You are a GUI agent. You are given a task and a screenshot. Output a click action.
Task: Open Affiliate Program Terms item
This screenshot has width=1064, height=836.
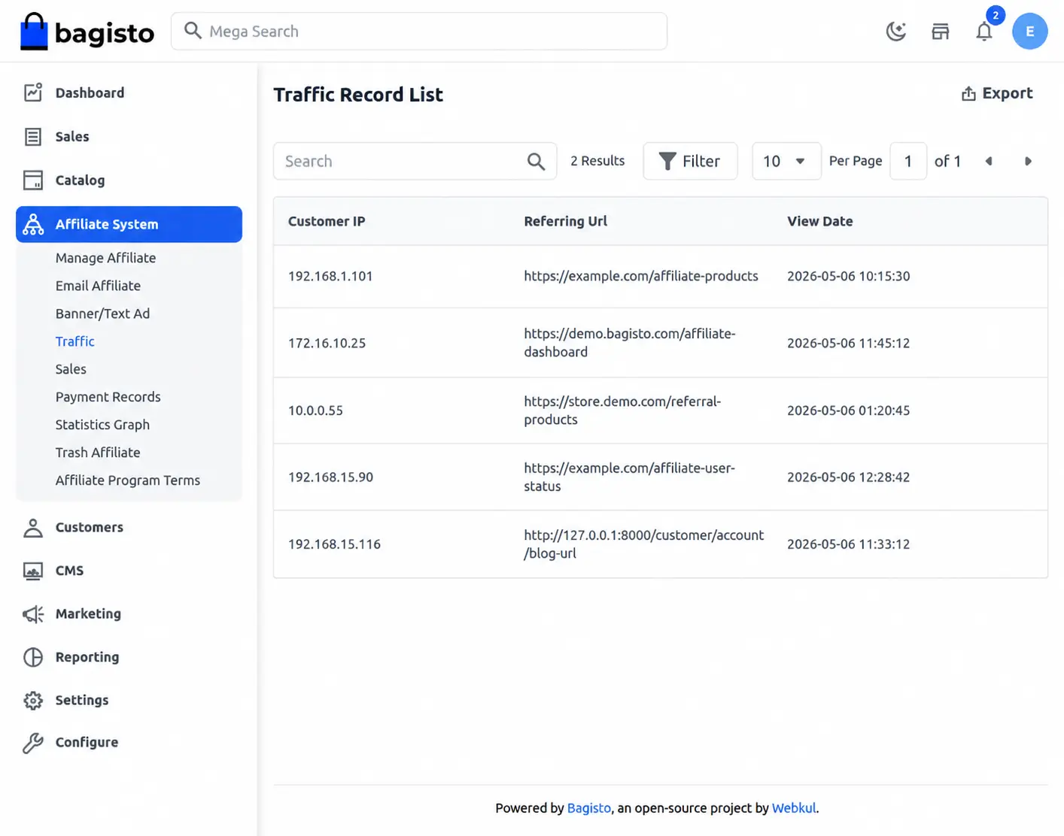coord(128,480)
